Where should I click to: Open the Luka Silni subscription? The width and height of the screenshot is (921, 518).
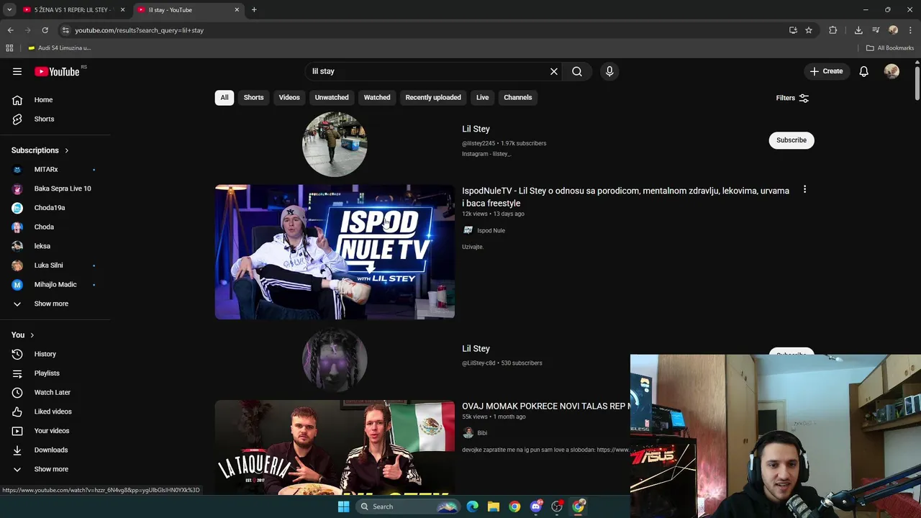55,265
